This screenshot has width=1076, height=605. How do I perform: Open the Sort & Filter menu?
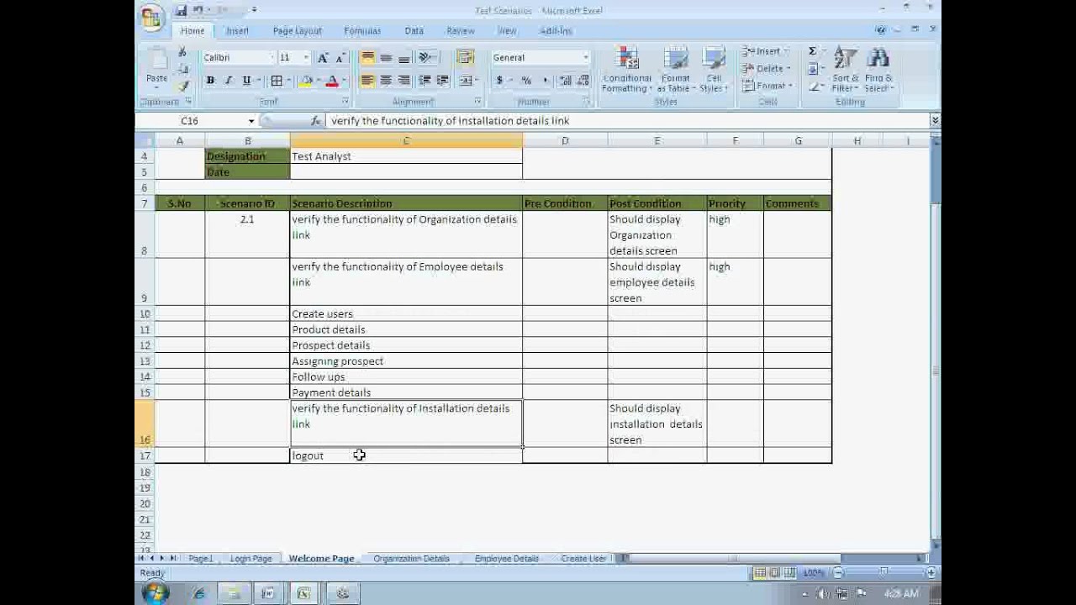pos(844,70)
